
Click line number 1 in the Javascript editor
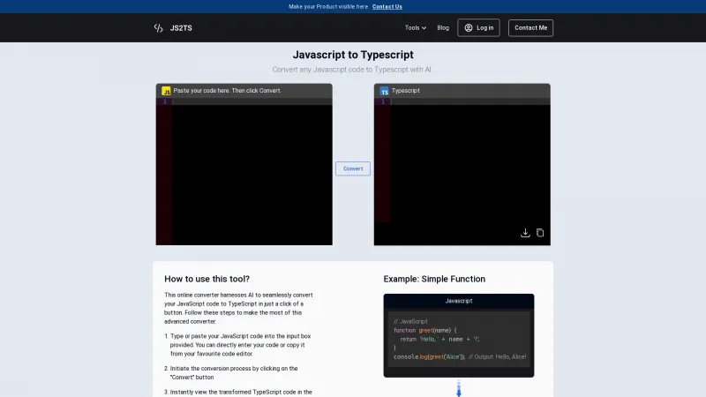coord(165,101)
